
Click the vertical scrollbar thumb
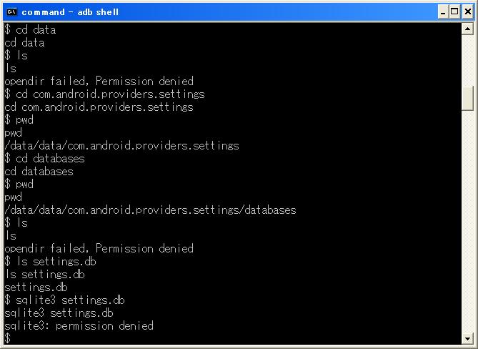tap(467, 98)
